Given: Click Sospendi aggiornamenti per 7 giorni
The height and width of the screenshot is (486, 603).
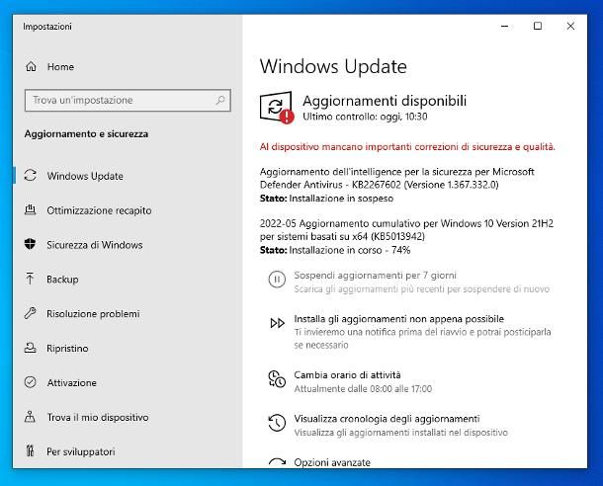Looking at the screenshot, I should pos(375,275).
